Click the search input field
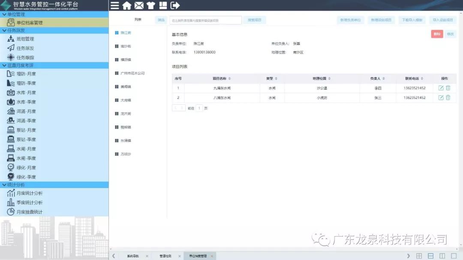 pos(206,20)
